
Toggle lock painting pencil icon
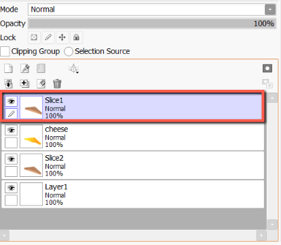48,37
